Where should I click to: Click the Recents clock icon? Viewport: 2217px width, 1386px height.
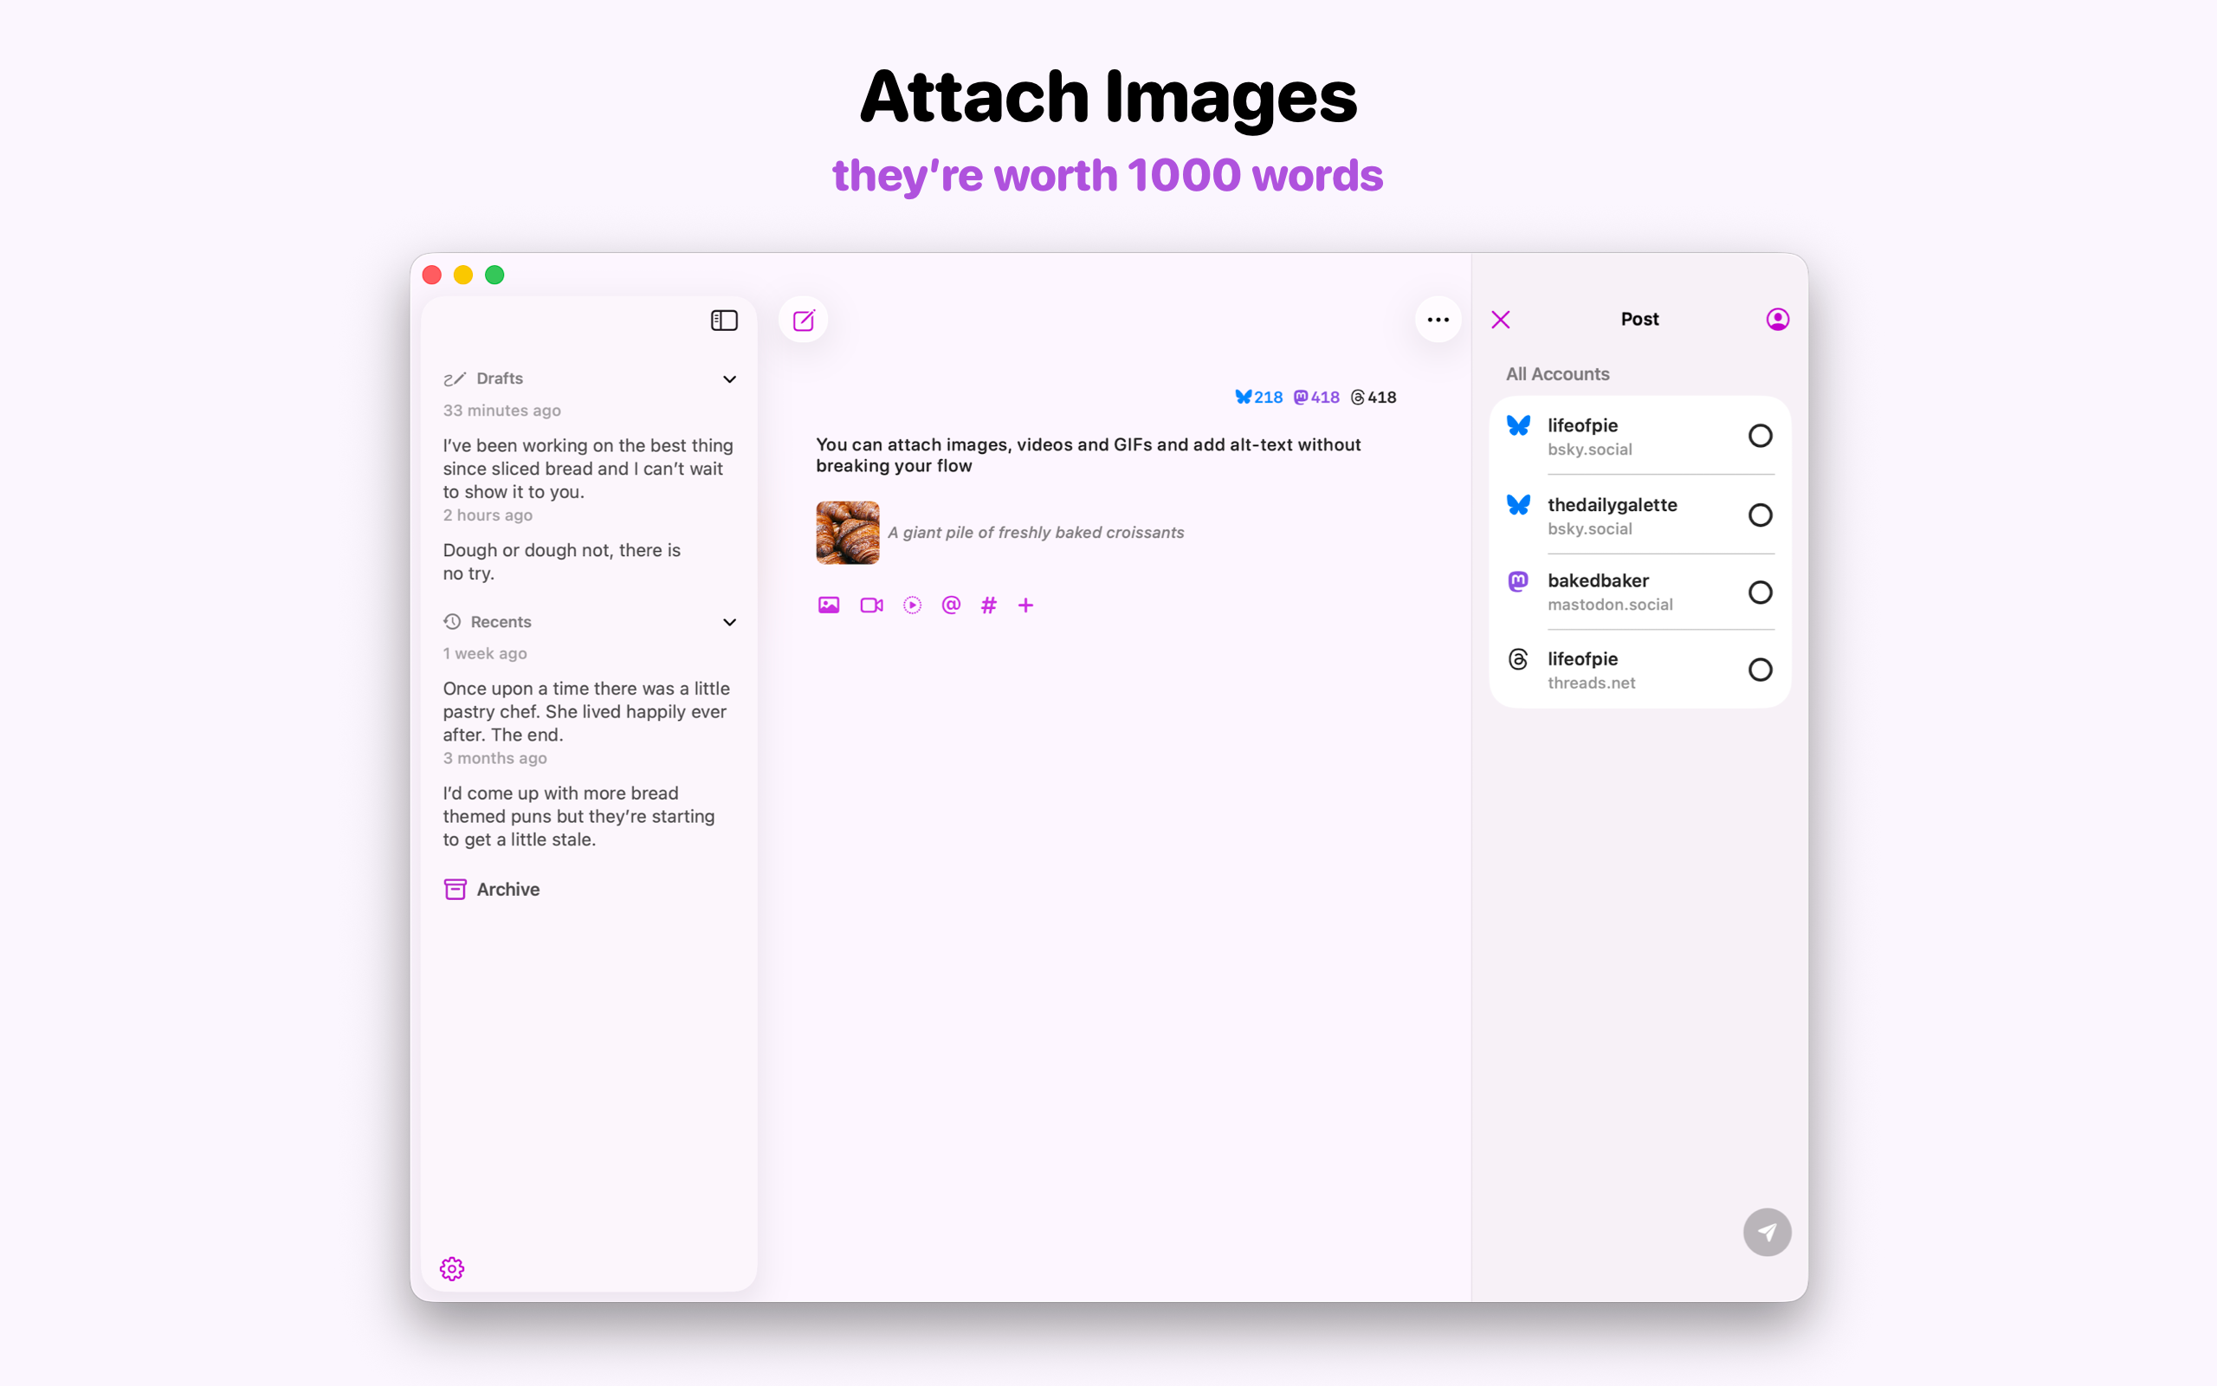point(452,621)
